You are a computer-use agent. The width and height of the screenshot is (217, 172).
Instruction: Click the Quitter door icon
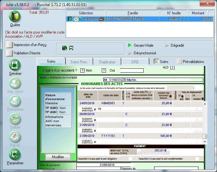click(x=15, y=16)
